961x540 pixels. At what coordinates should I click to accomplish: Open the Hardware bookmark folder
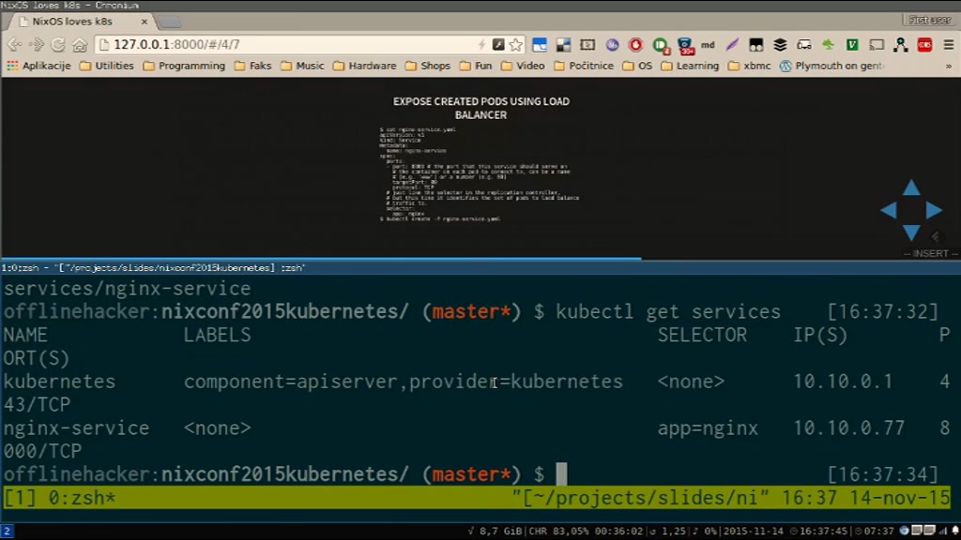(365, 66)
